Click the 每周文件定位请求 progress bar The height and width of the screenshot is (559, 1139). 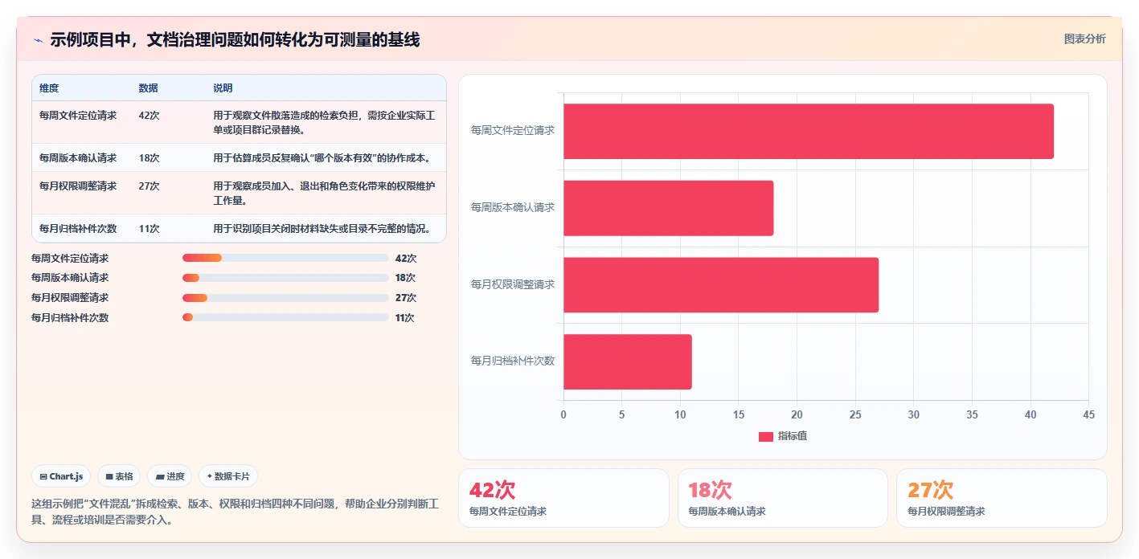(285, 258)
